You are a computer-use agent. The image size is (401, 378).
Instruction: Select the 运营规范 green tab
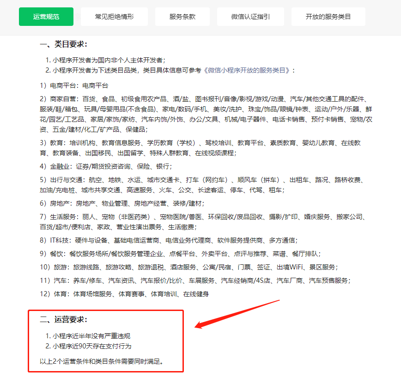tap(46, 17)
